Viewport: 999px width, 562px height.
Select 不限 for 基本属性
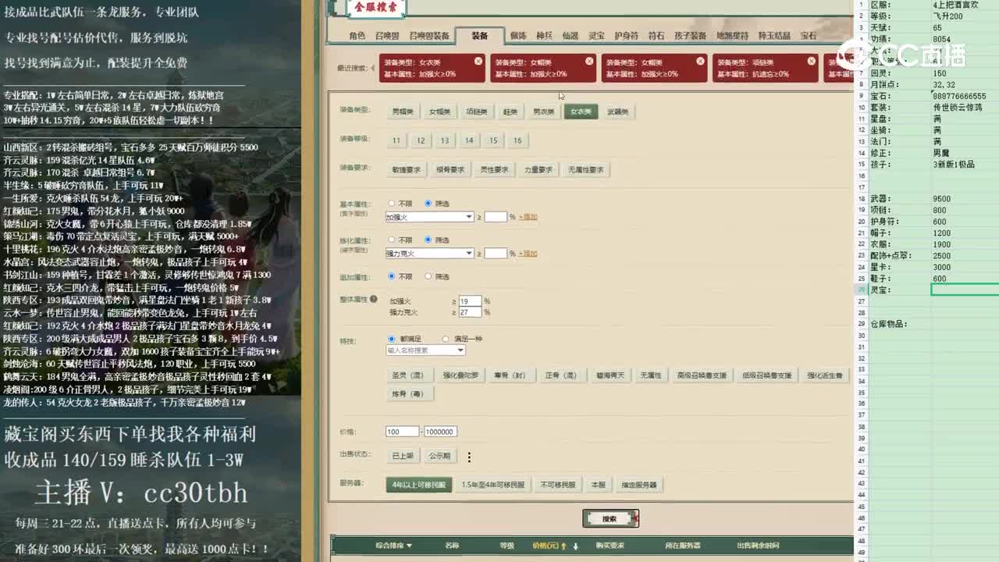point(392,204)
